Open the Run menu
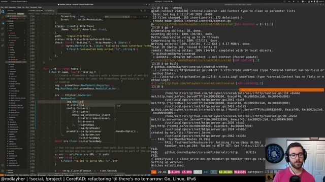 (27, 7)
